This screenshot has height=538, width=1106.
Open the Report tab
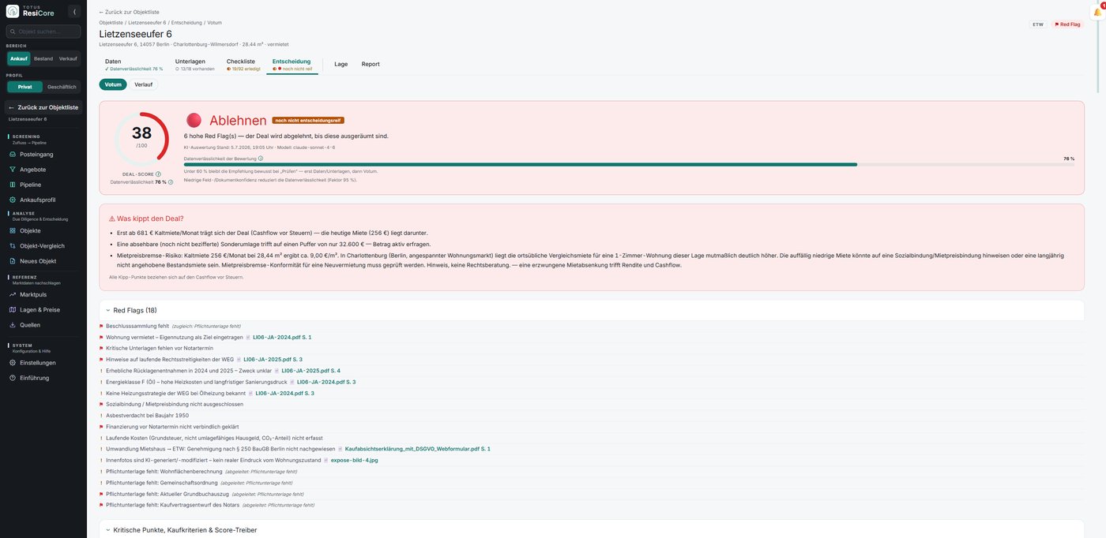pyautogui.click(x=371, y=64)
